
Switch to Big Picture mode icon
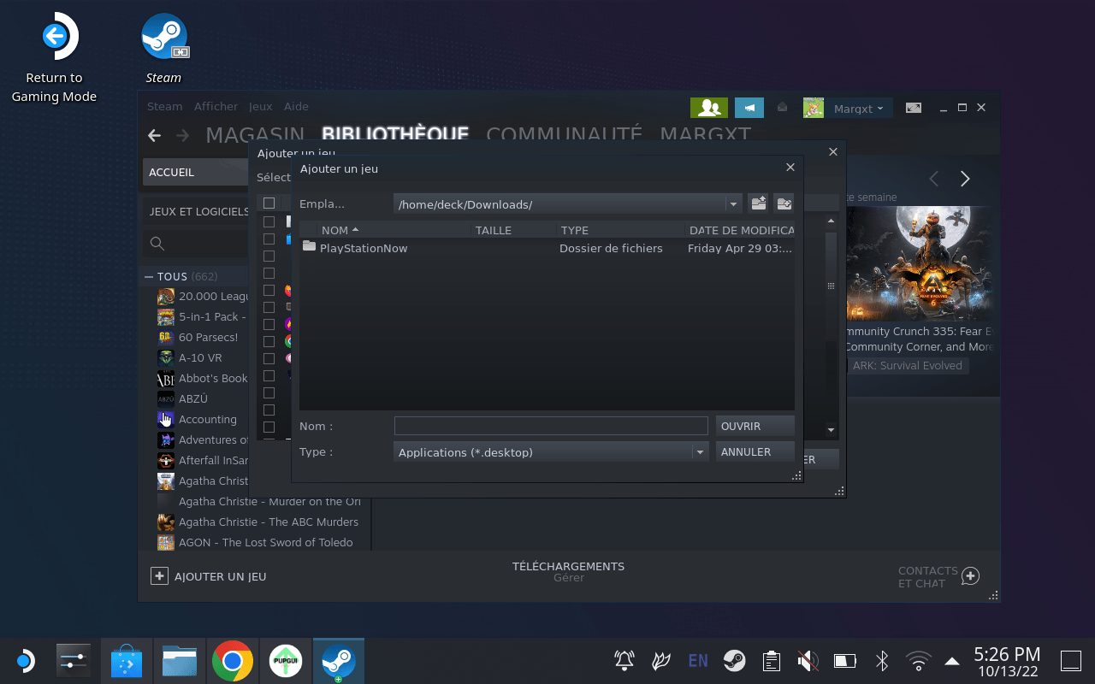coord(914,108)
